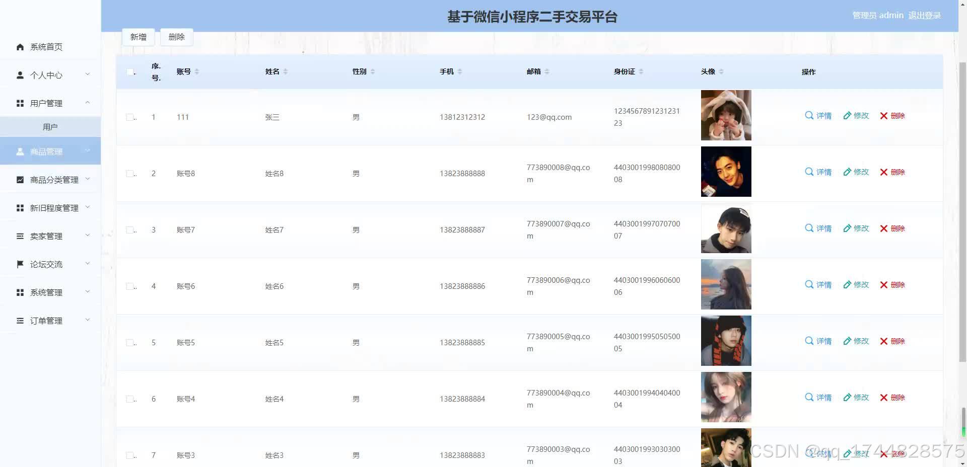Collapse 用户管理 menu chevron
This screenshot has width=967, height=467.
[x=88, y=103]
